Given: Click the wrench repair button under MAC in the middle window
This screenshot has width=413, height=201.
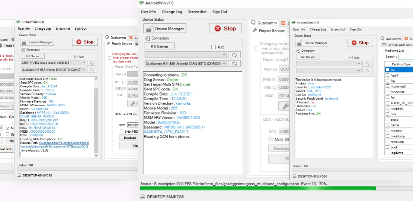Looking at the screenshot, I should 286,106.
